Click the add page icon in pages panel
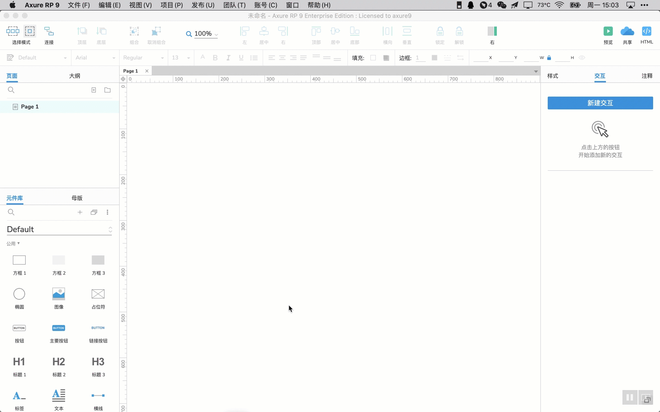This screenshot has height=412, width=660. click(94, 90)
